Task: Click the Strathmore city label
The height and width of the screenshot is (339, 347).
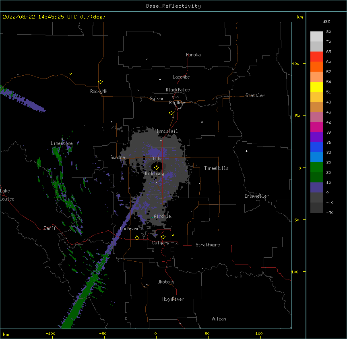Action: pos(208,245)
